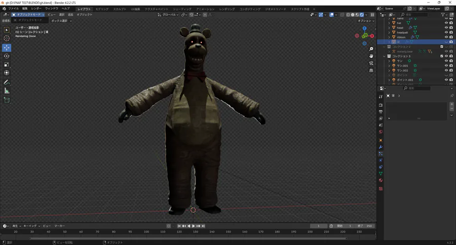Image resolution: width=456 pixels, height=245 pixels.
Task: Open the レンダー menu
Action: (x=36, y=9)
